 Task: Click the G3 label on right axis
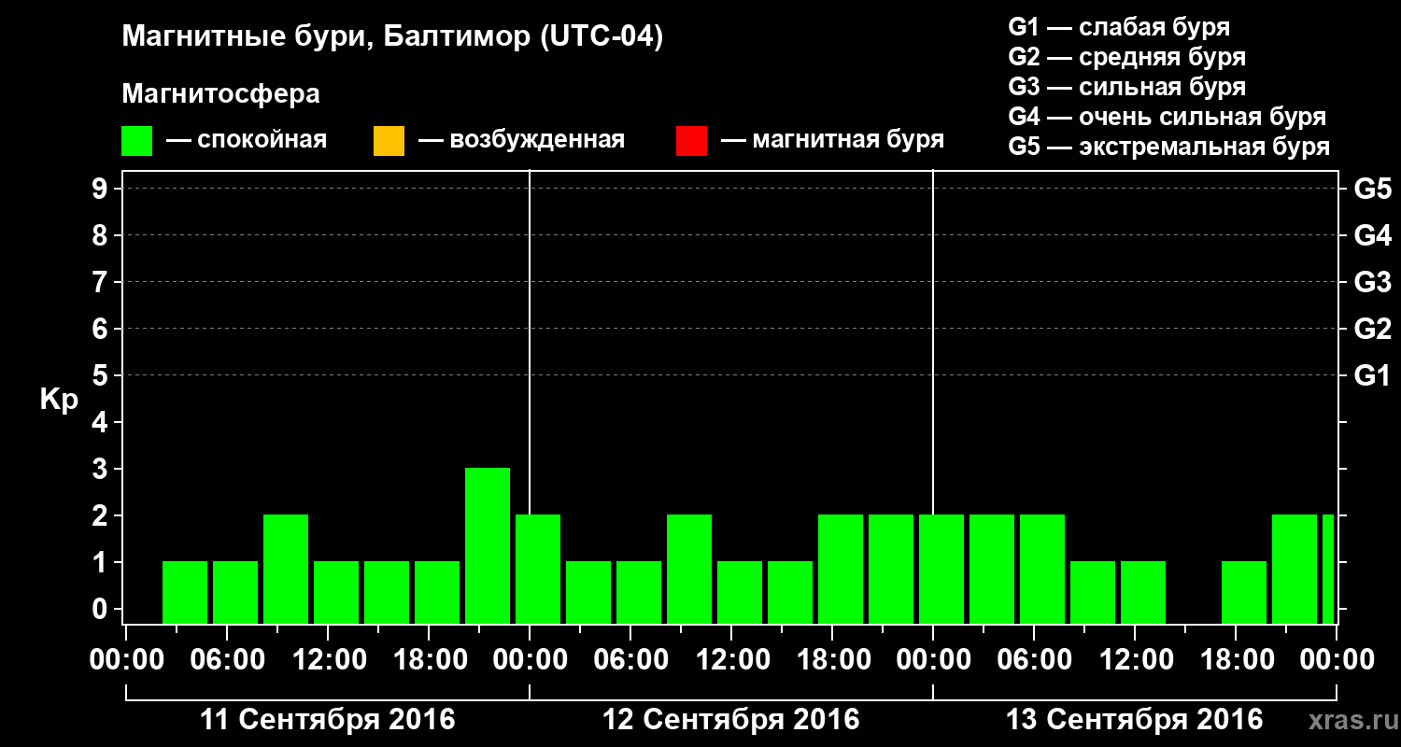click(1372, 282)
